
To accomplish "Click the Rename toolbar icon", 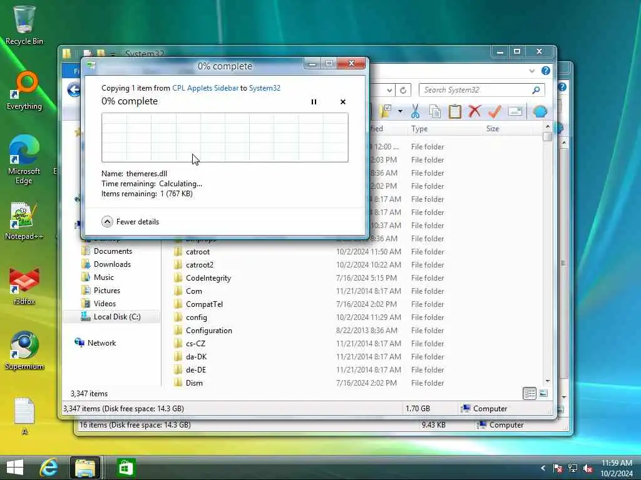I will coord(515,111).
